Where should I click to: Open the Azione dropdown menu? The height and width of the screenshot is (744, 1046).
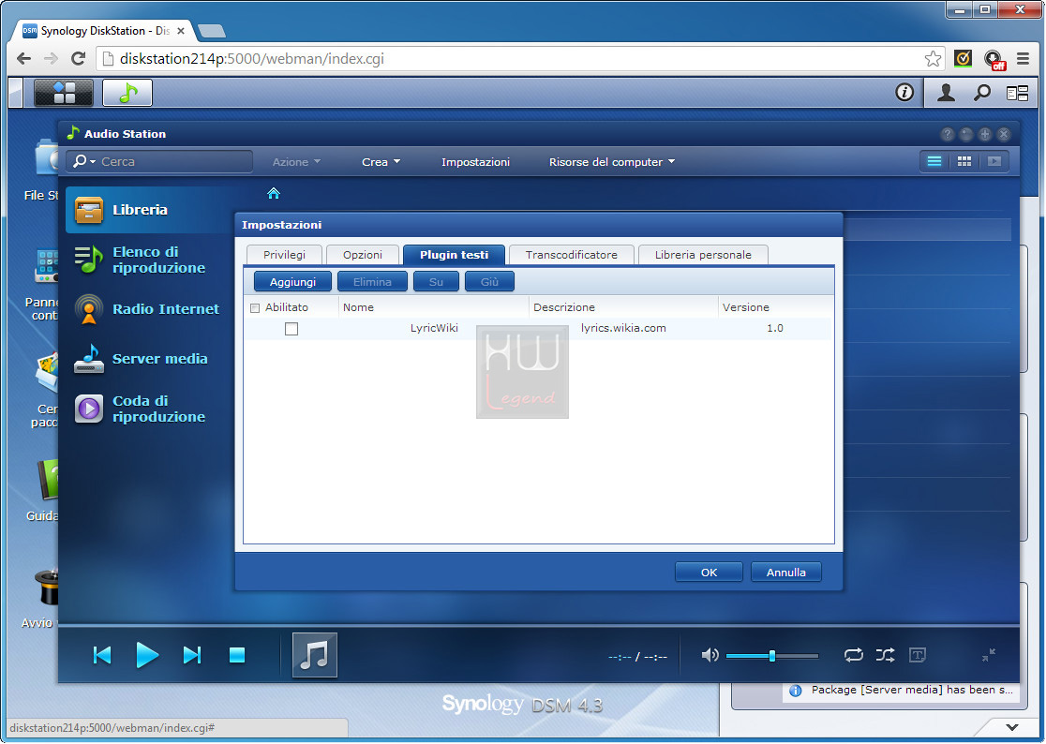(x=296, y=162)
